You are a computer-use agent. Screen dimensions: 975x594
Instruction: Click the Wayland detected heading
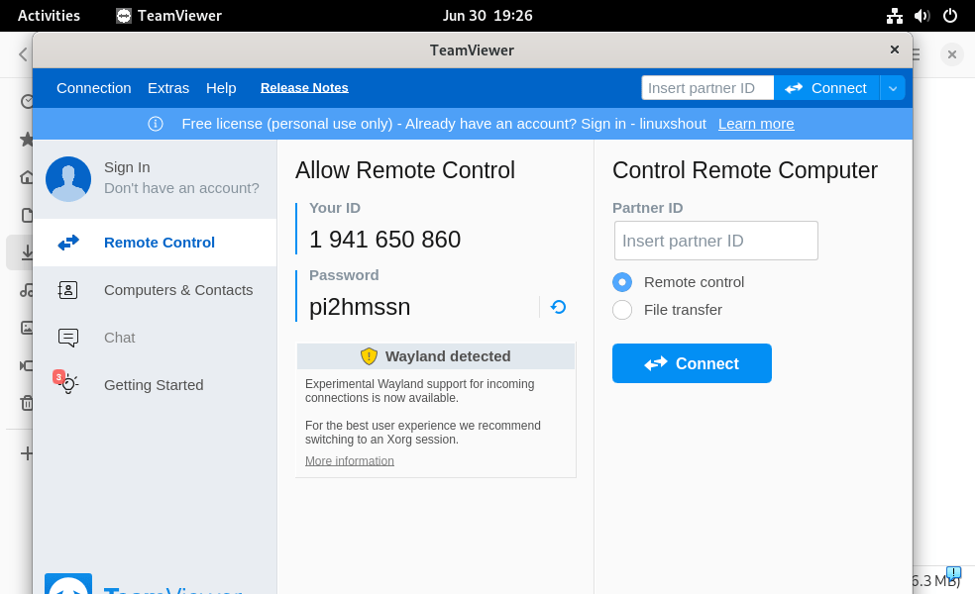pos(448,356)
